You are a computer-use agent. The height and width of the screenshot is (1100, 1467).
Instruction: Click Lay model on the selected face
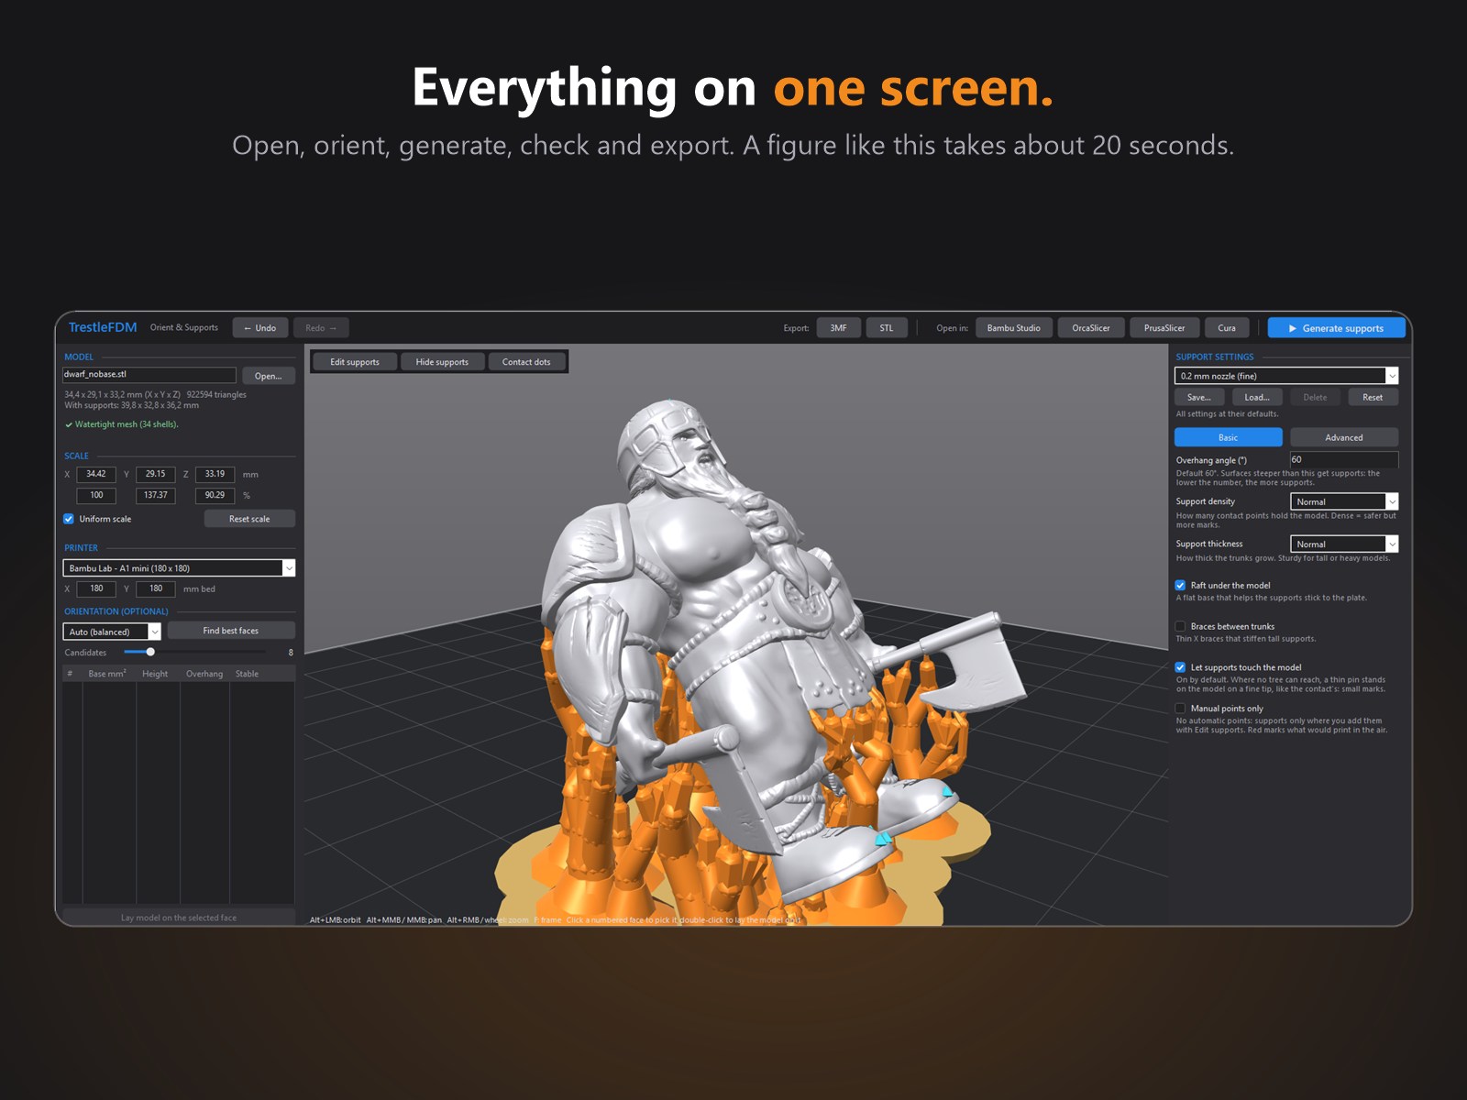[x=179, y=918]
